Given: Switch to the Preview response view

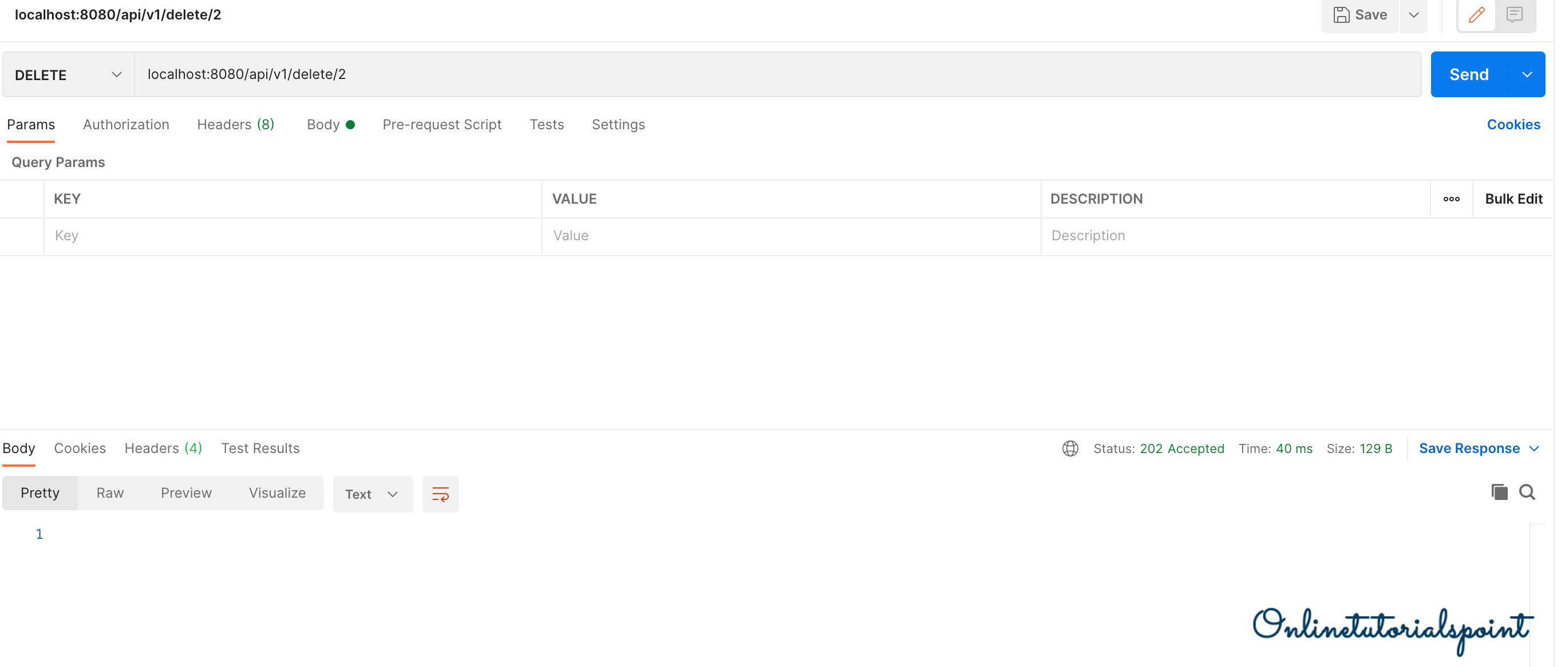Looking at the screenshot, I should click(186, 493).
